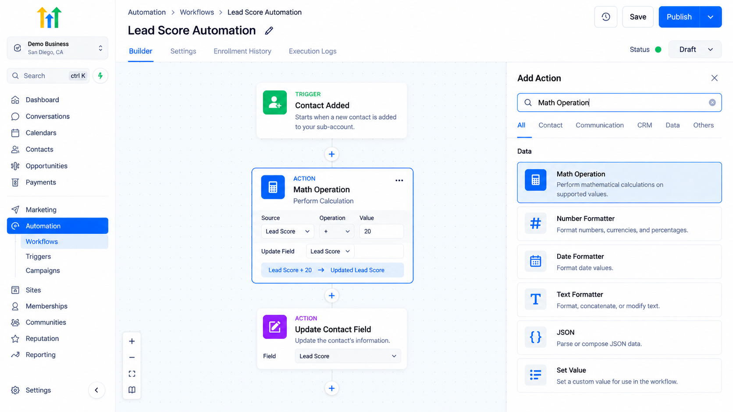
Task: Open Conversations from sidebar
Action: [x=47, y=116]
